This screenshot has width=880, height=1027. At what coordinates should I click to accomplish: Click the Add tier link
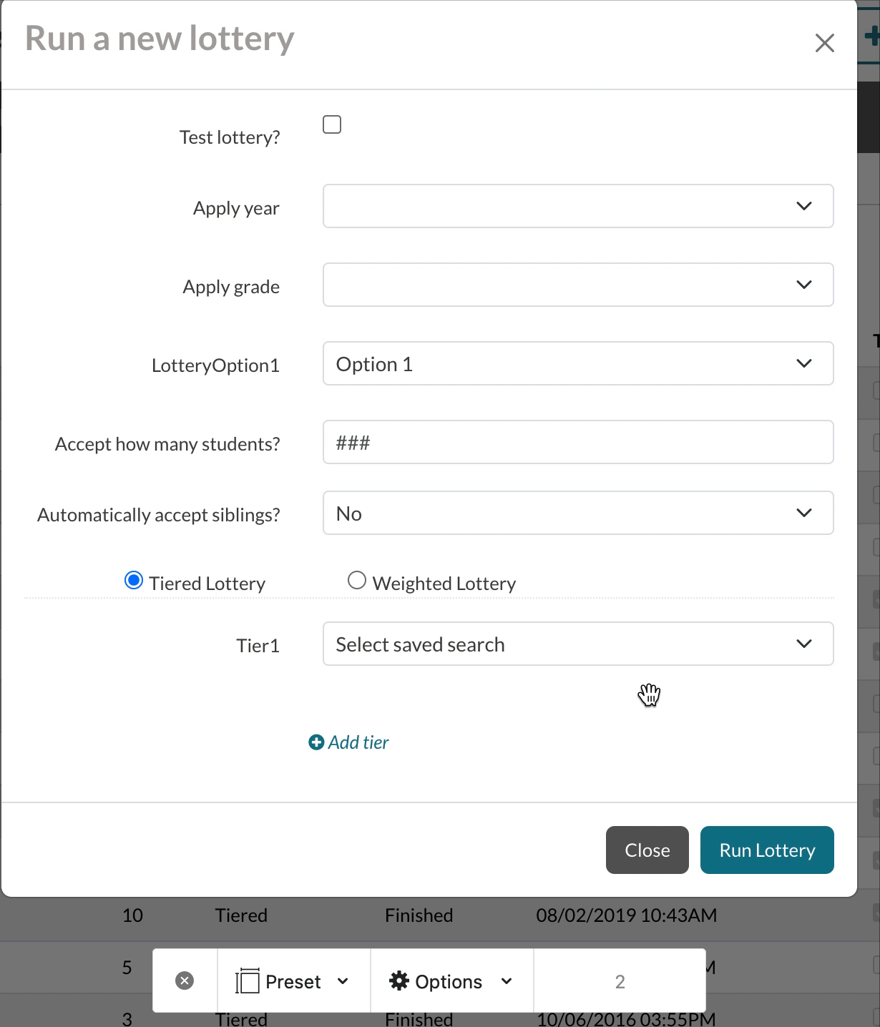(x=358, y=742)
